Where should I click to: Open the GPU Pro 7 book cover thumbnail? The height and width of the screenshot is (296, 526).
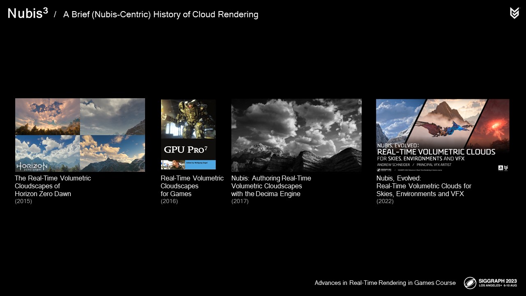coord(188,134)
